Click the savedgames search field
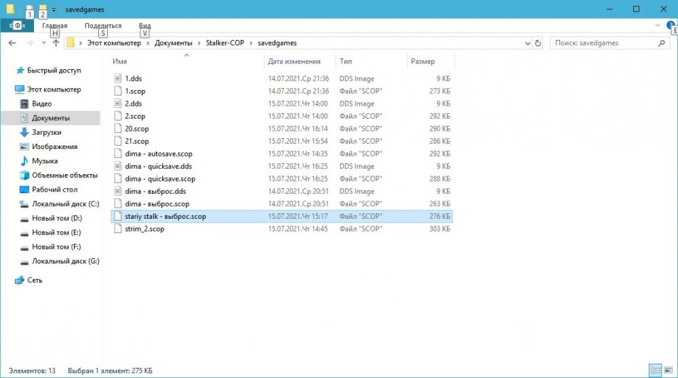This screenshot has height=378, width=678. coord(603,43)
